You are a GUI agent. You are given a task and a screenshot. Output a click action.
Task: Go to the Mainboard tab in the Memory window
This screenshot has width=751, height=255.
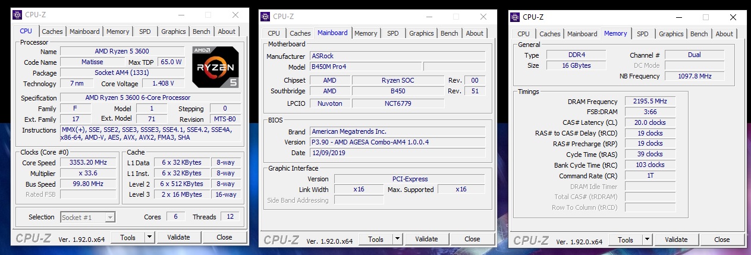tap(582, 34)
